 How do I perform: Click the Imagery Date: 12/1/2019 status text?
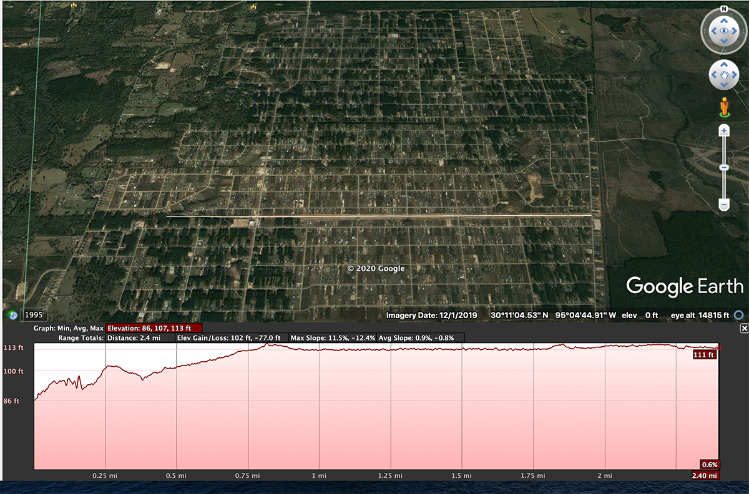[431, 316]
